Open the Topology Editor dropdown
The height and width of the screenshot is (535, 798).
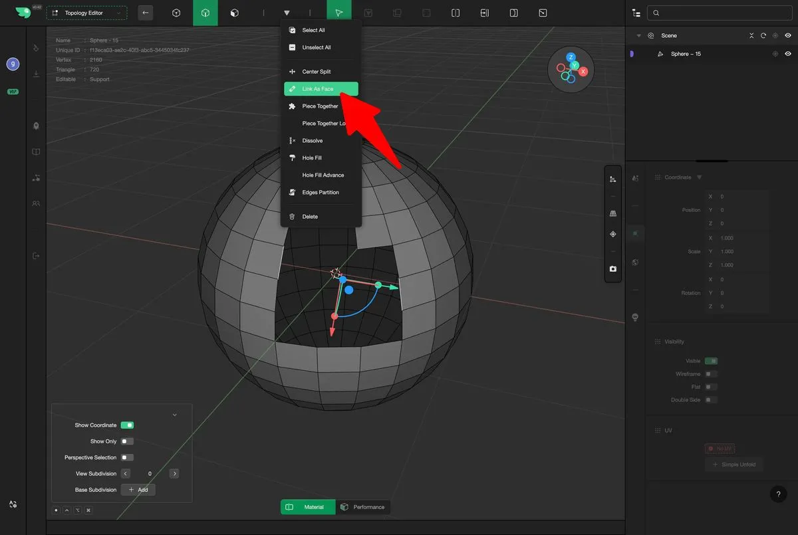86,13
